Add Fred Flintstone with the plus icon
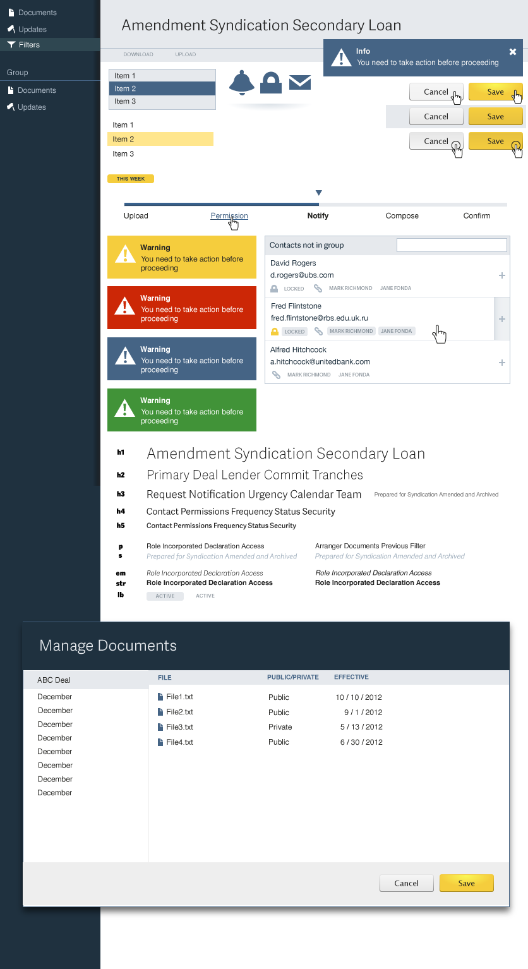This screenshot has height=969, width=528. click(502, 319)
